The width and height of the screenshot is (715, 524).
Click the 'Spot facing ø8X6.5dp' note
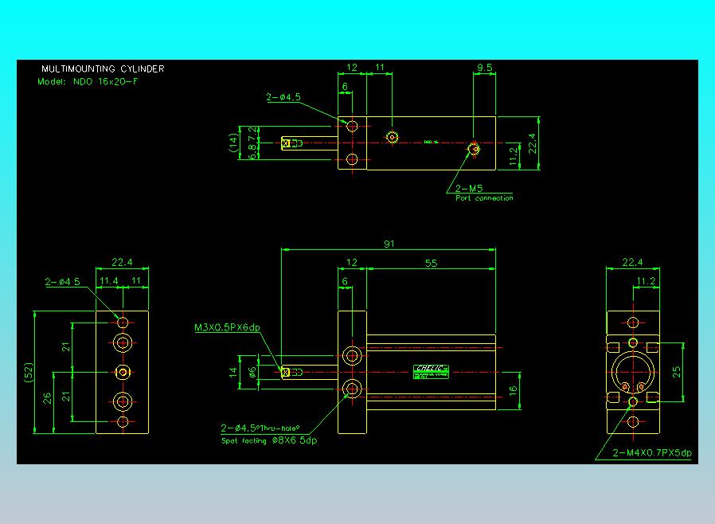pyautogui.click(x=269, y=440)
